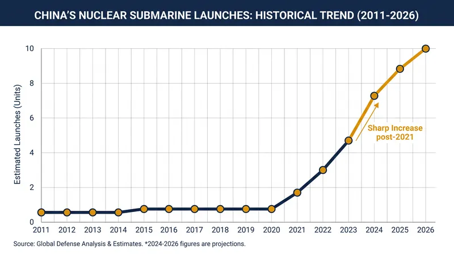Click the 2013 data point marker
Screen dimensions: 454x254
click(93, 213)
